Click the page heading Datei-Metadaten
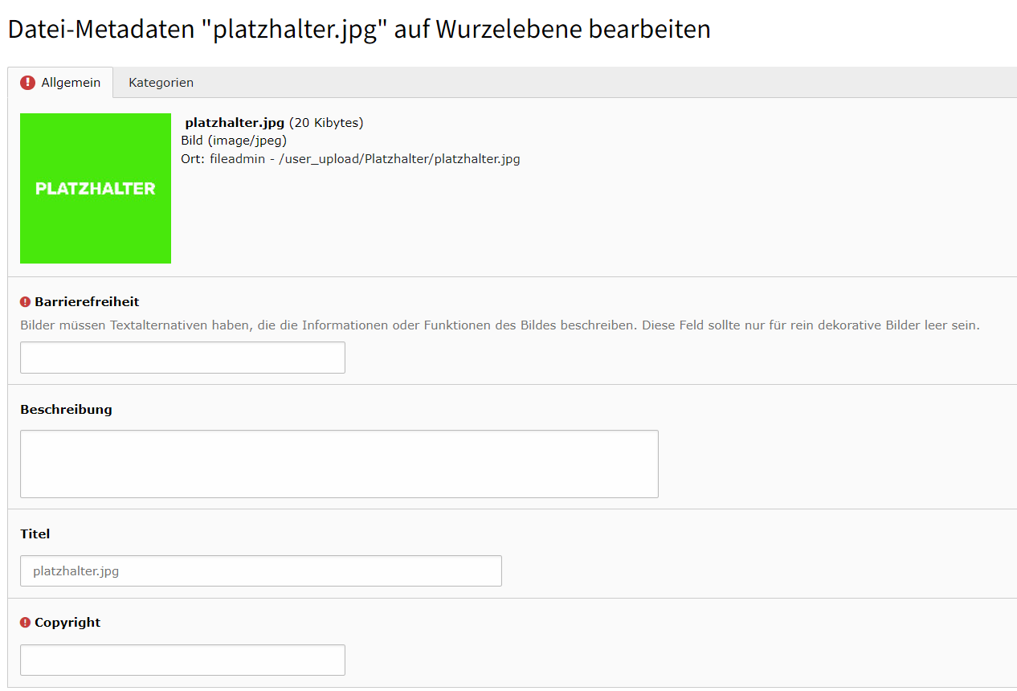 coord(358,30)
